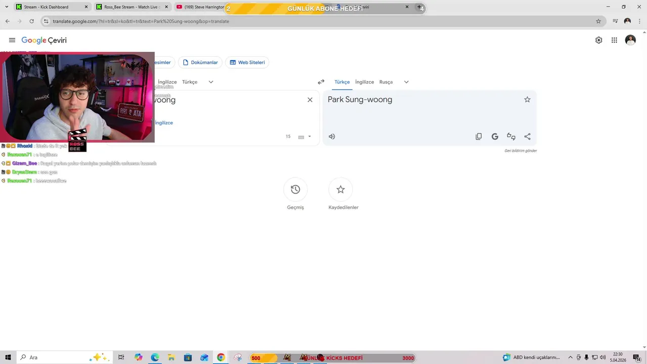
Task: Open the Dokümanlar translation mode
Action: (201, 63)
